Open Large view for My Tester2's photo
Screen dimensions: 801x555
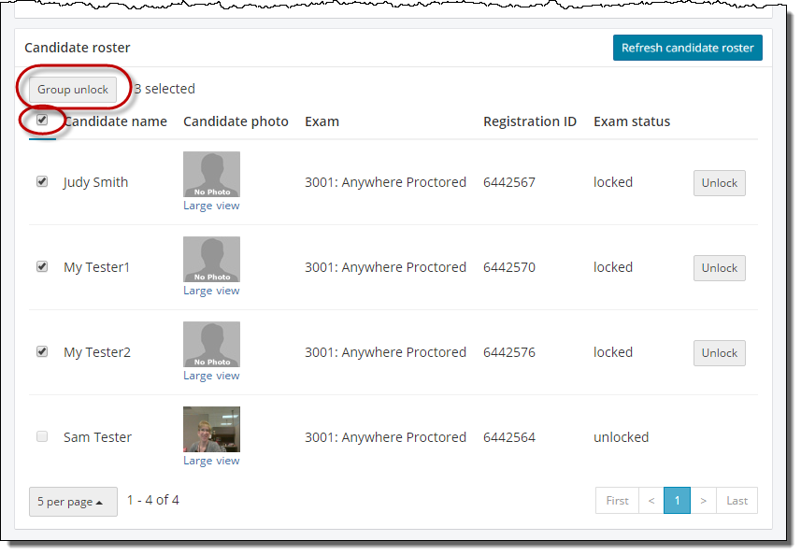pos(211,376)
